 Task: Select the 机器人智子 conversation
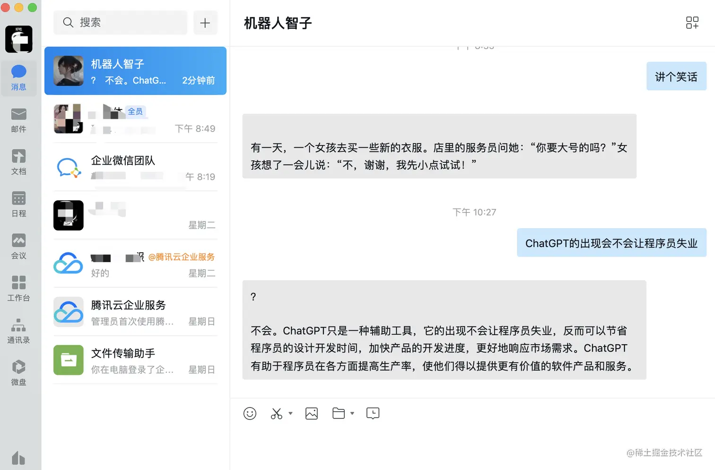tap(135, 71)
